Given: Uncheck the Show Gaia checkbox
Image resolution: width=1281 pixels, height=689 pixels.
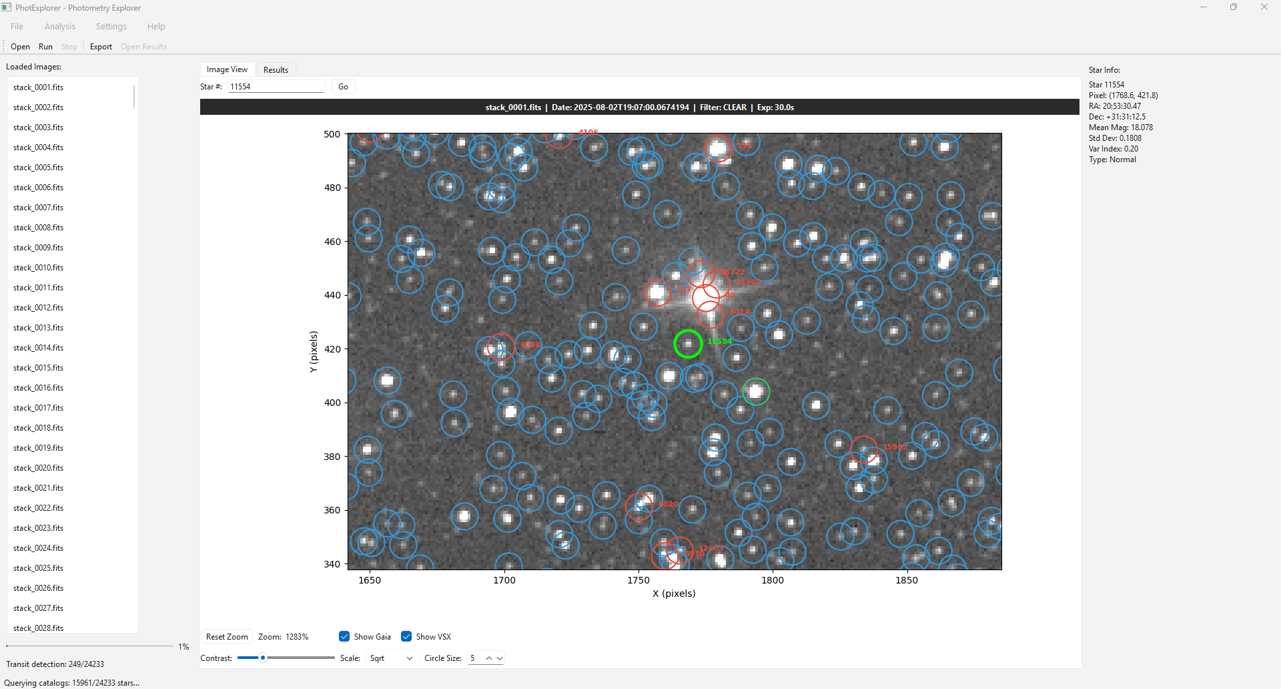Looking at the screenshot, I should tap(344, 636).
